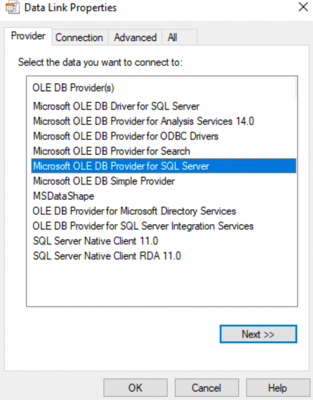Click the Next button
Viewport: 313px width, 400px height.
coord(258,334)
